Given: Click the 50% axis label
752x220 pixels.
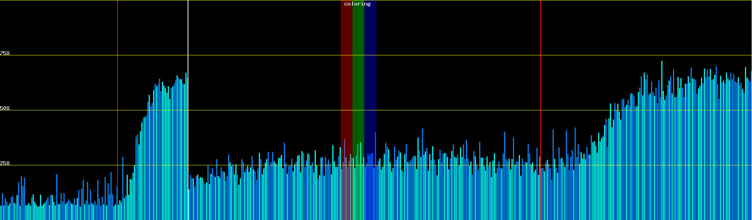Looking at the screenshot, I should coord(5,108).
